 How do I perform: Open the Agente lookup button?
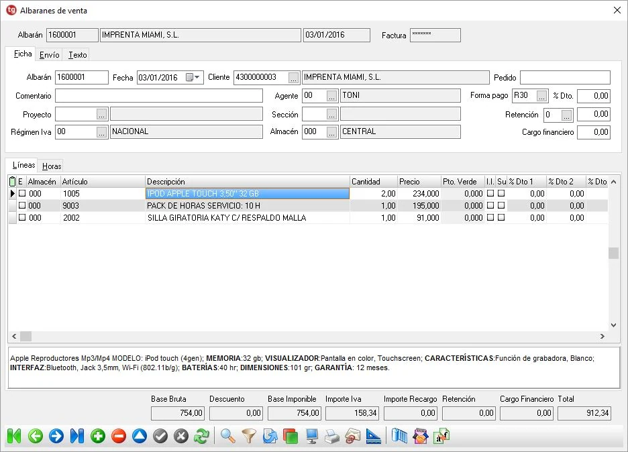coord(331,96)
